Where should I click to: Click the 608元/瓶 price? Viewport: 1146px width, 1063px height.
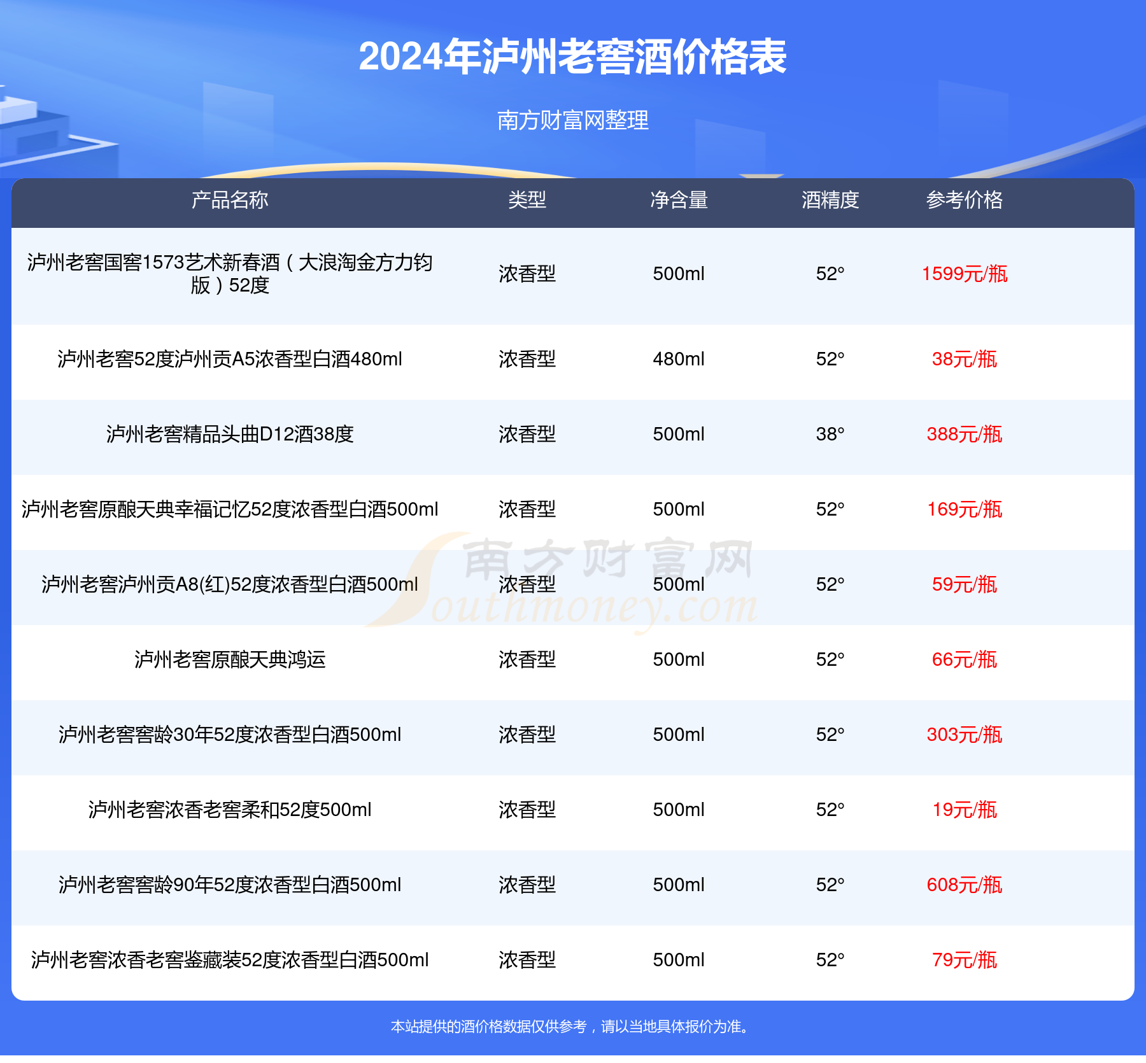click(x=965, y=885)
